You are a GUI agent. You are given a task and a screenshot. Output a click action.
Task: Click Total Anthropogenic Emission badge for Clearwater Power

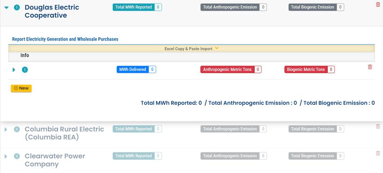(233, 156)
